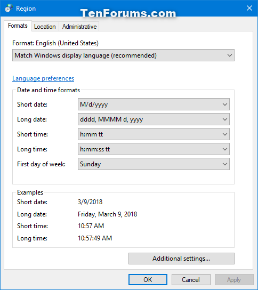This screenshot has height=290, width=258.
Task: Open the Long date format dropdown
Action: (154, 119)
